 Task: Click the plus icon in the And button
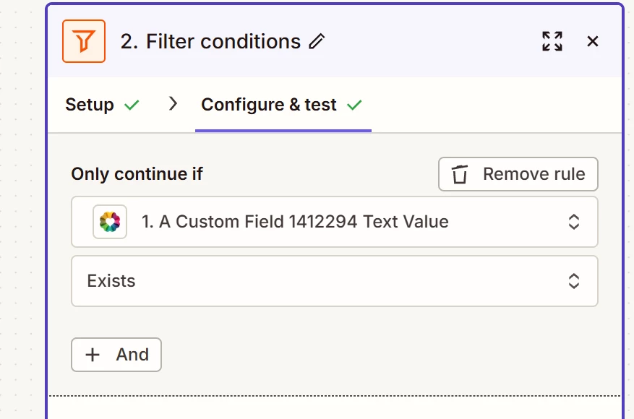point(93,355)
